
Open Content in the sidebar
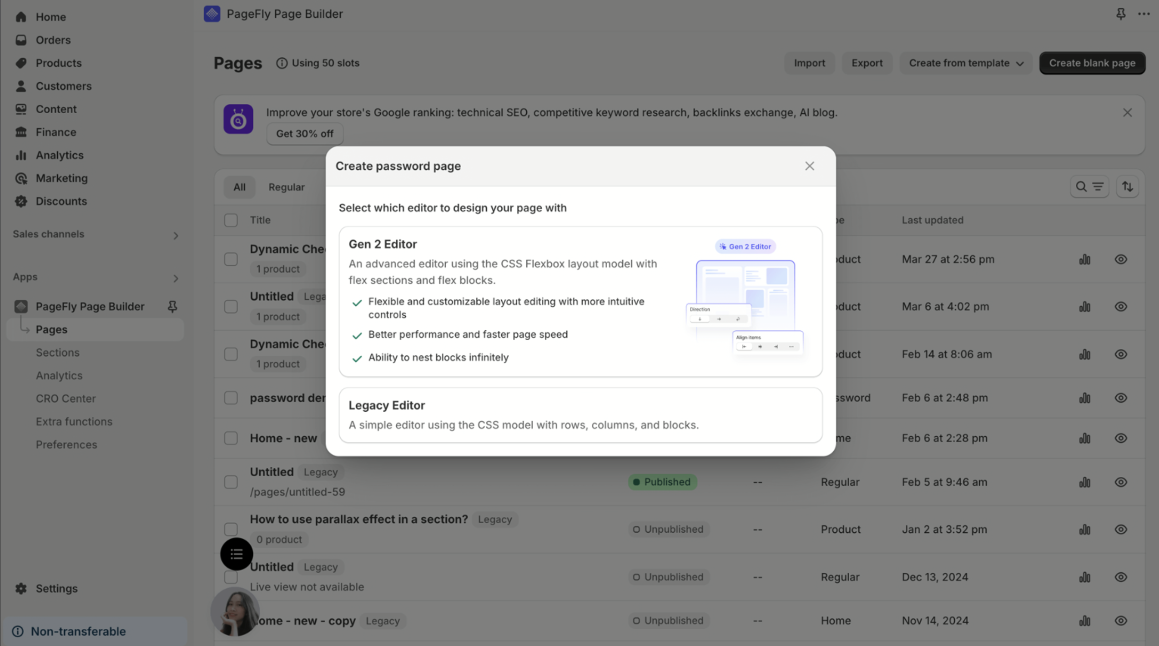56,109
